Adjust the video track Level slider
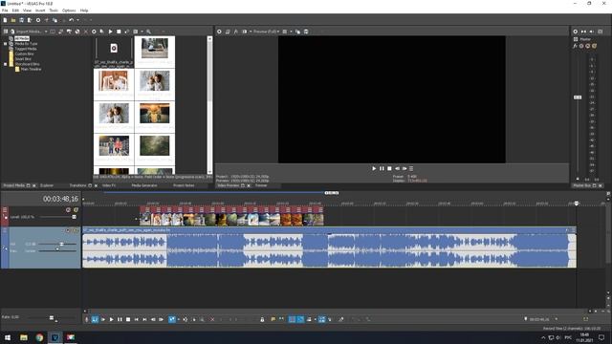The image size is (612, 344). click(x=74, y=217)
